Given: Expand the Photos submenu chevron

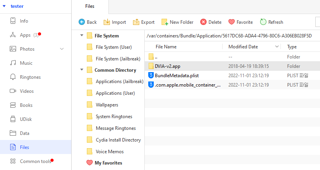Looking at the screenshot, I should point(62,49).
